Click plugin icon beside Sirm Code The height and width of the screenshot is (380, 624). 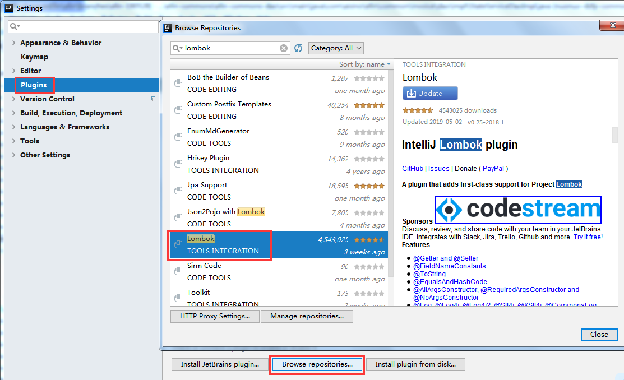click(178, 271)
